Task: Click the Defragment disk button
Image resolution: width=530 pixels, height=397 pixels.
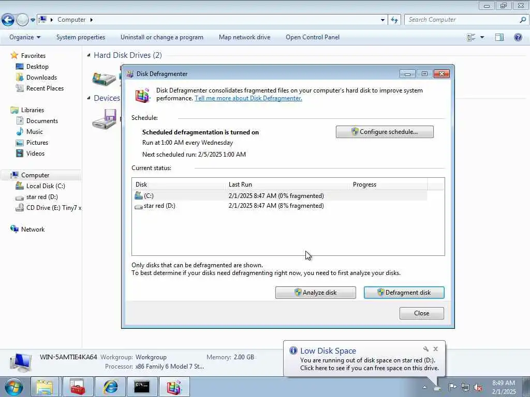Action: pos(404,293)
